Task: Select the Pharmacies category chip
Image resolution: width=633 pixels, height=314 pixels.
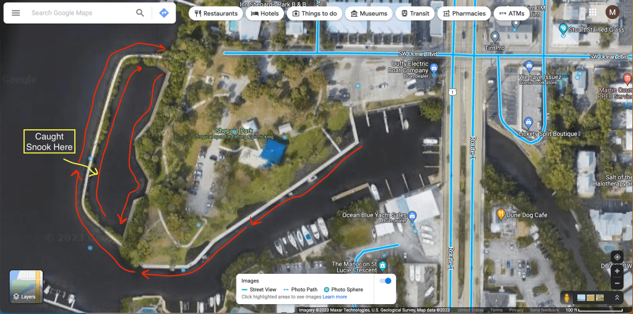Action: [x=464, y=14]
